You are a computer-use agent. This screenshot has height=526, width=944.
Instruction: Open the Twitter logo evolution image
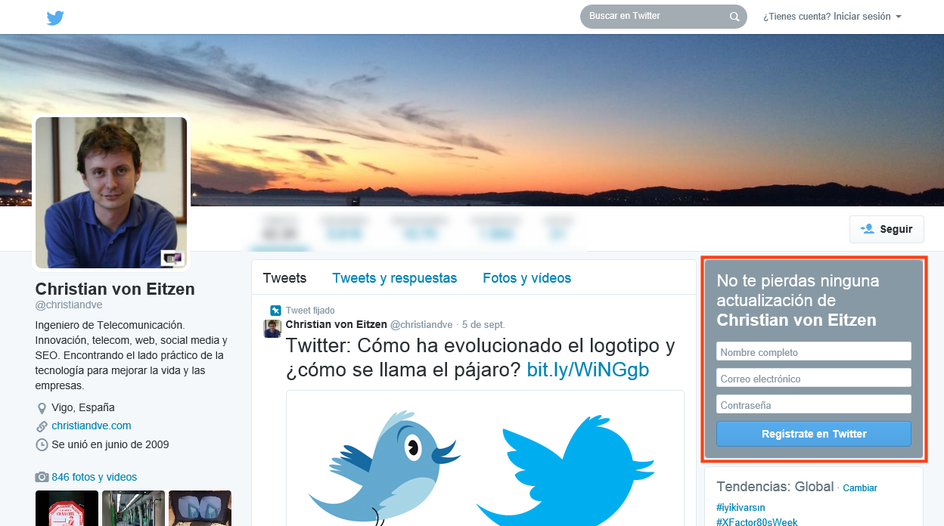point(485,458)
